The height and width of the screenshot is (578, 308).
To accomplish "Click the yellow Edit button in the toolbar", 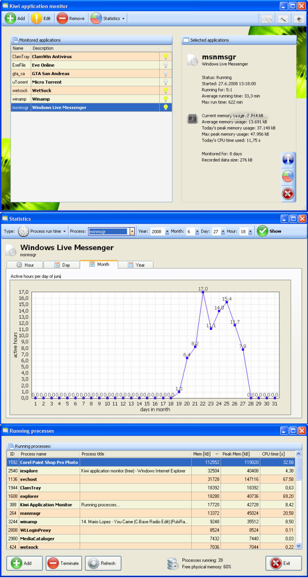I will click(x=42, y=19).
